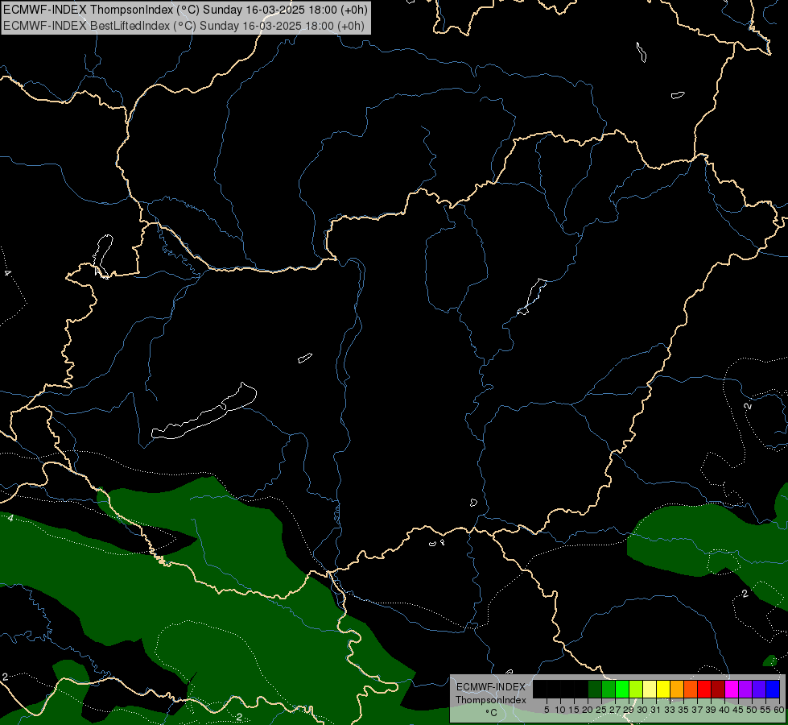Click the '°C' unit label in the legend
The image size is (788, 725).
(x=492, y=713)
